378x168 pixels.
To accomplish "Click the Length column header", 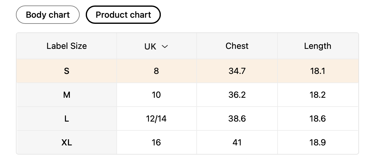I will point(317,46).
